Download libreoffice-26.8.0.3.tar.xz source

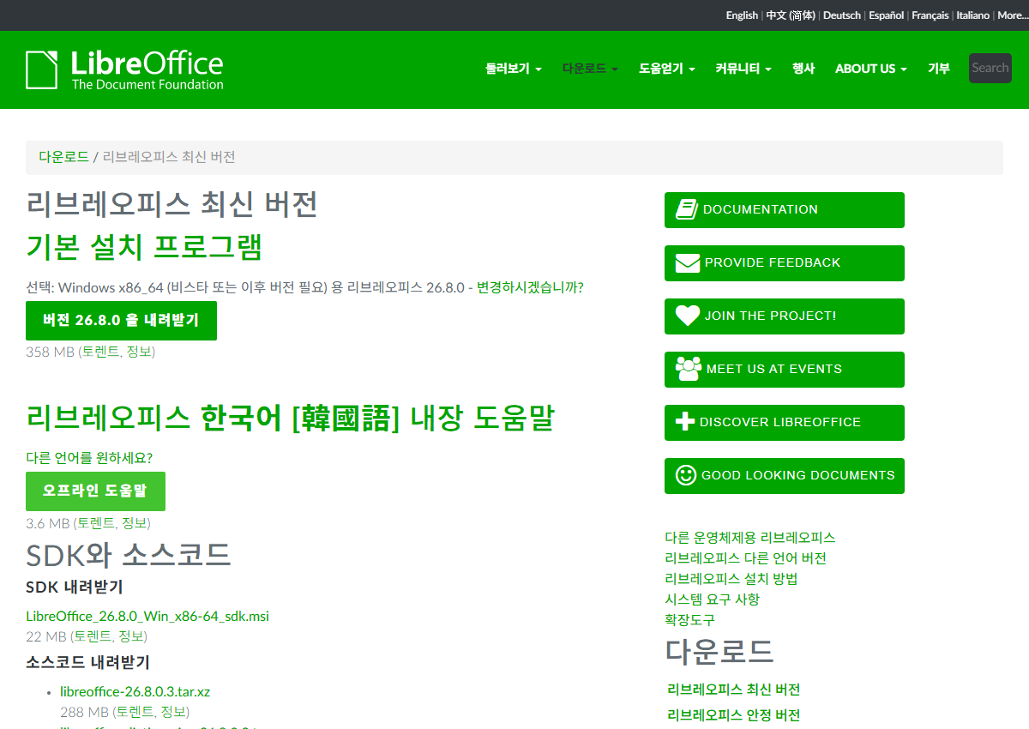click(x=135, y=691)
